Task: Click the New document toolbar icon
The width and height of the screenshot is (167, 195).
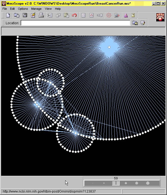Action: point(8,16)
